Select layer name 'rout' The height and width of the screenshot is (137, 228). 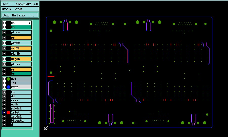point(21,87)
